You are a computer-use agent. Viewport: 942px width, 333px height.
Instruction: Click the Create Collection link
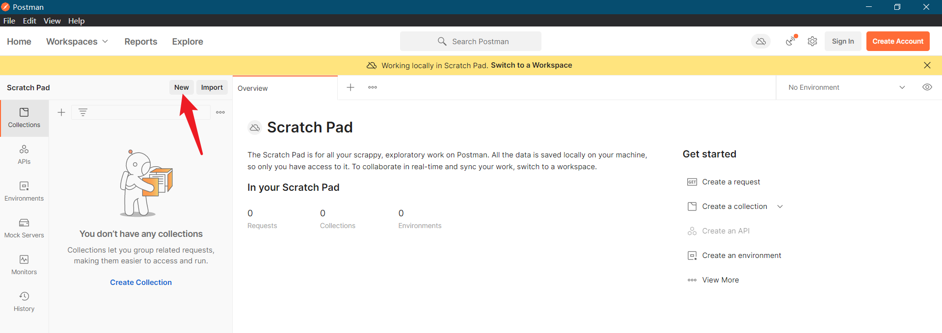(x=141, y=282)
